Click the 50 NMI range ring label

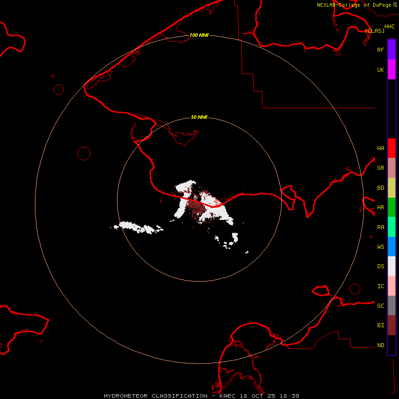199,117
